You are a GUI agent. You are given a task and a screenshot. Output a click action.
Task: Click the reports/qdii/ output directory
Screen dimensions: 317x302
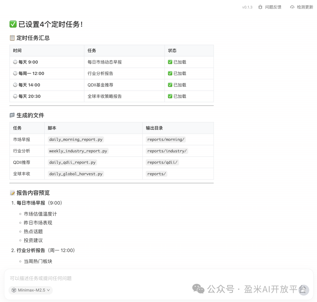[x=162, y=162]
